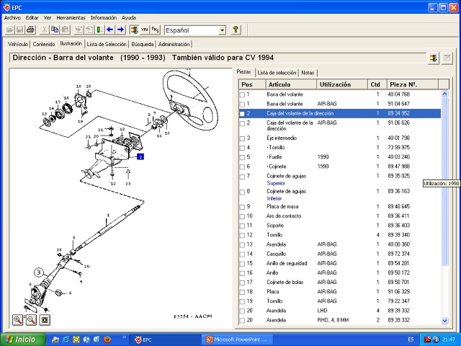Click scrollbar down arrow in parts list
Viewport: 461px width, 346px height.
[444, 320]
